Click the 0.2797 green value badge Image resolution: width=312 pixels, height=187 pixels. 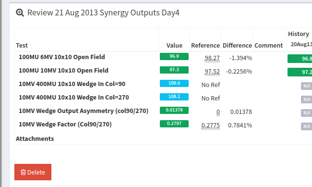point(174,124)
